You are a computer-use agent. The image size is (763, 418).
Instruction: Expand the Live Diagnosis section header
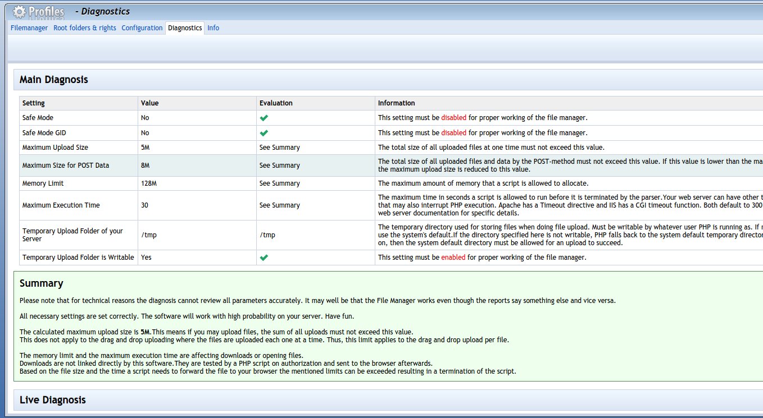click(x=53, y=400)
